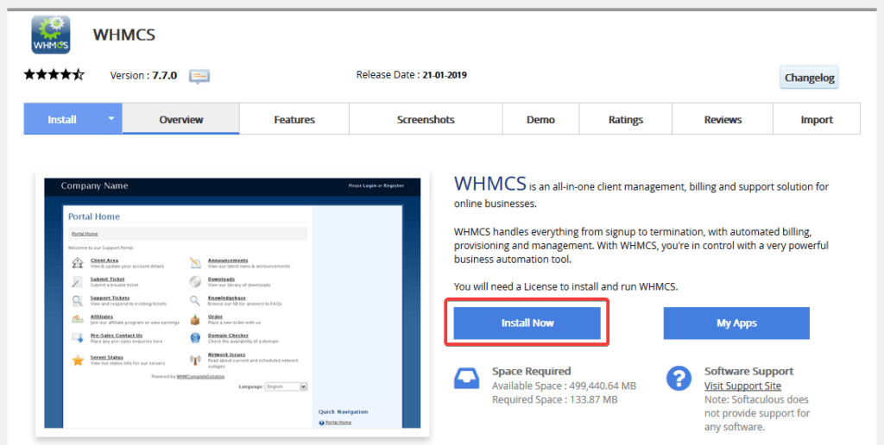
Task: Click the My Apps button
Action: [x=736, y=323]
